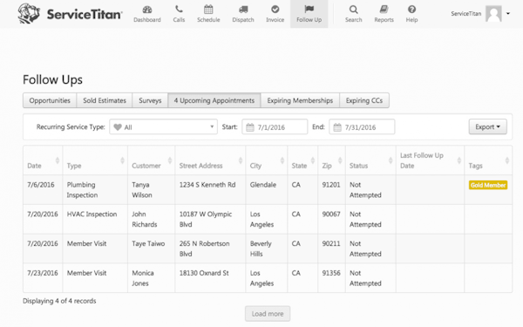Open the Recurring Service Type dropdown
This screenshot has height=327, width=523.
coord(164,127)
